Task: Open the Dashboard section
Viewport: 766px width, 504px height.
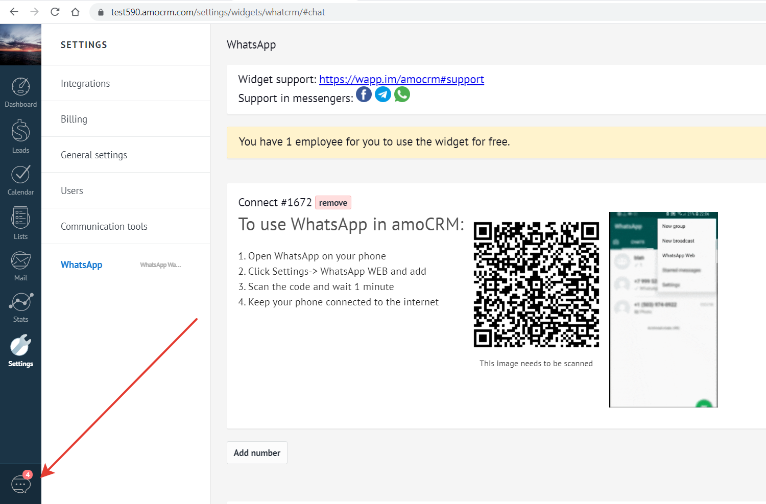Action: 20,92
